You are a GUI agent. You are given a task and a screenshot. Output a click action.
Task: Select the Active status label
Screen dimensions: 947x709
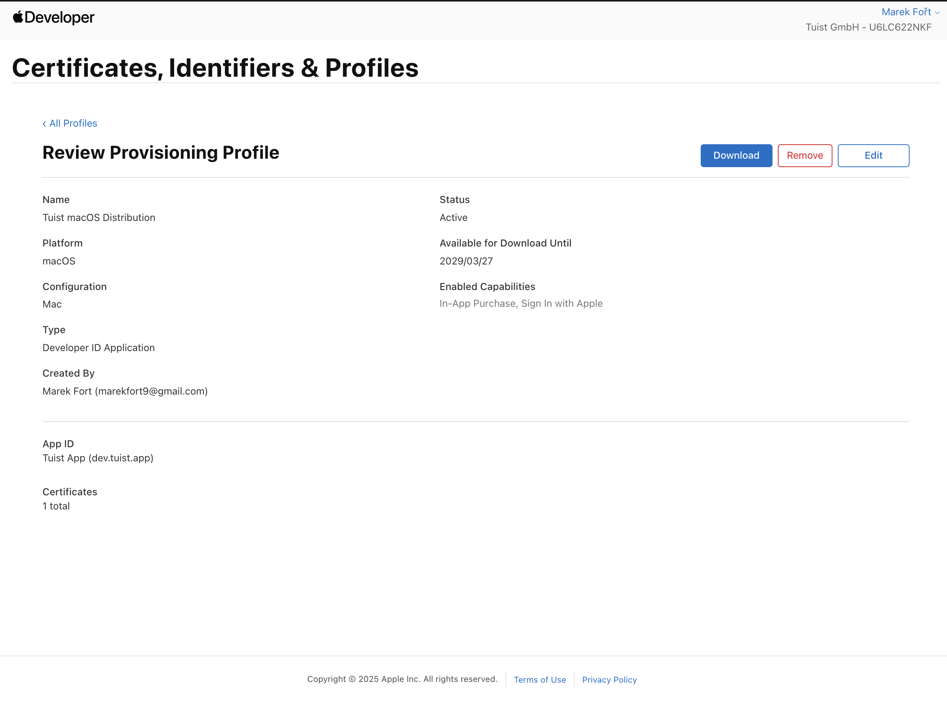(x=453, y=218)
